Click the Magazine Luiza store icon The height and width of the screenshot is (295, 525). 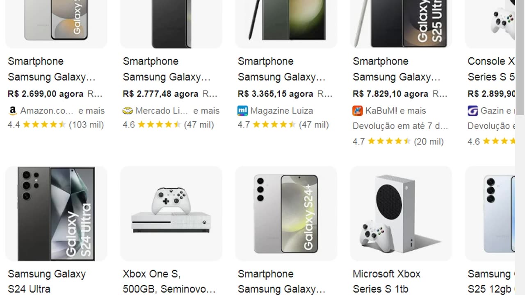pyautogui.click(x=242, y=111)
